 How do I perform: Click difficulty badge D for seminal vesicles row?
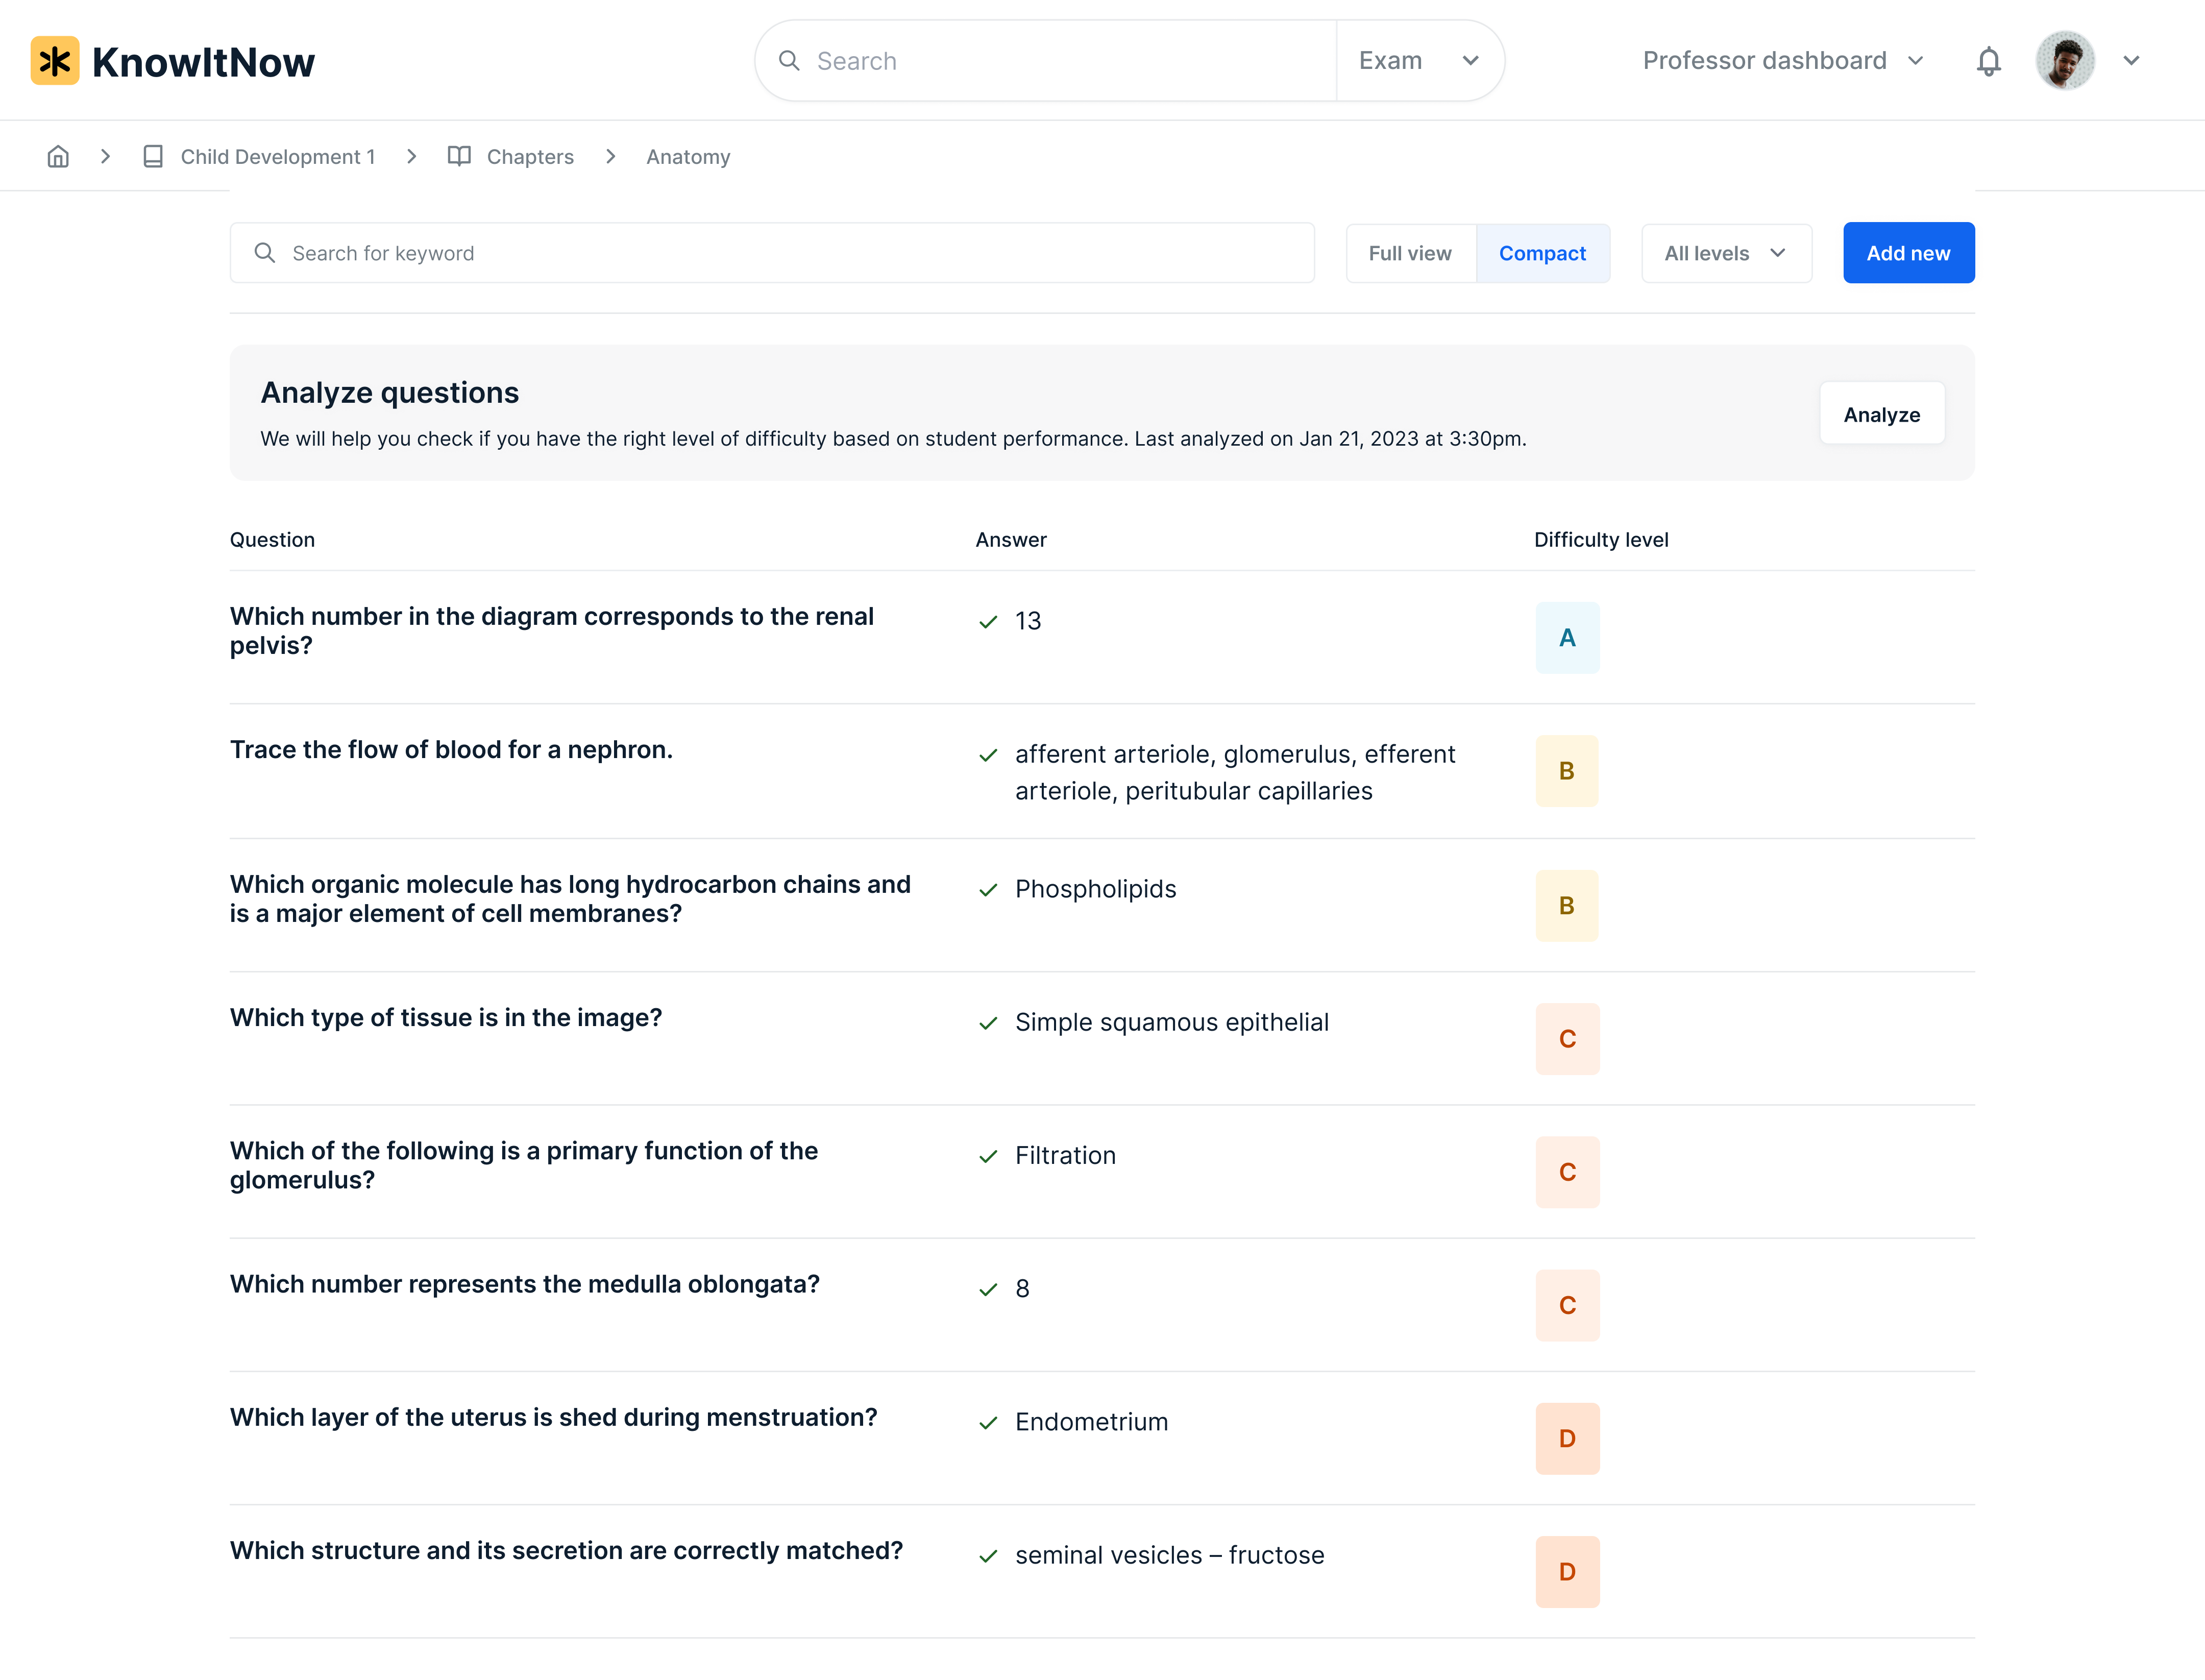pos(1567,1572)
